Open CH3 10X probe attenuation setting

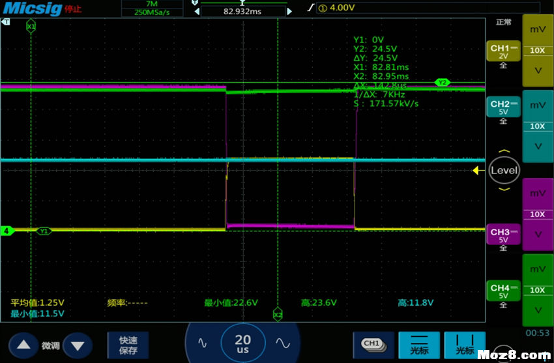click(538, 214)
